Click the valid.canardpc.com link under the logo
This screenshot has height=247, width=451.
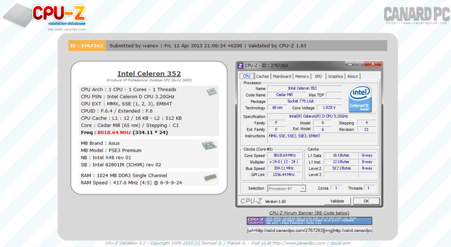coord(67,30)
